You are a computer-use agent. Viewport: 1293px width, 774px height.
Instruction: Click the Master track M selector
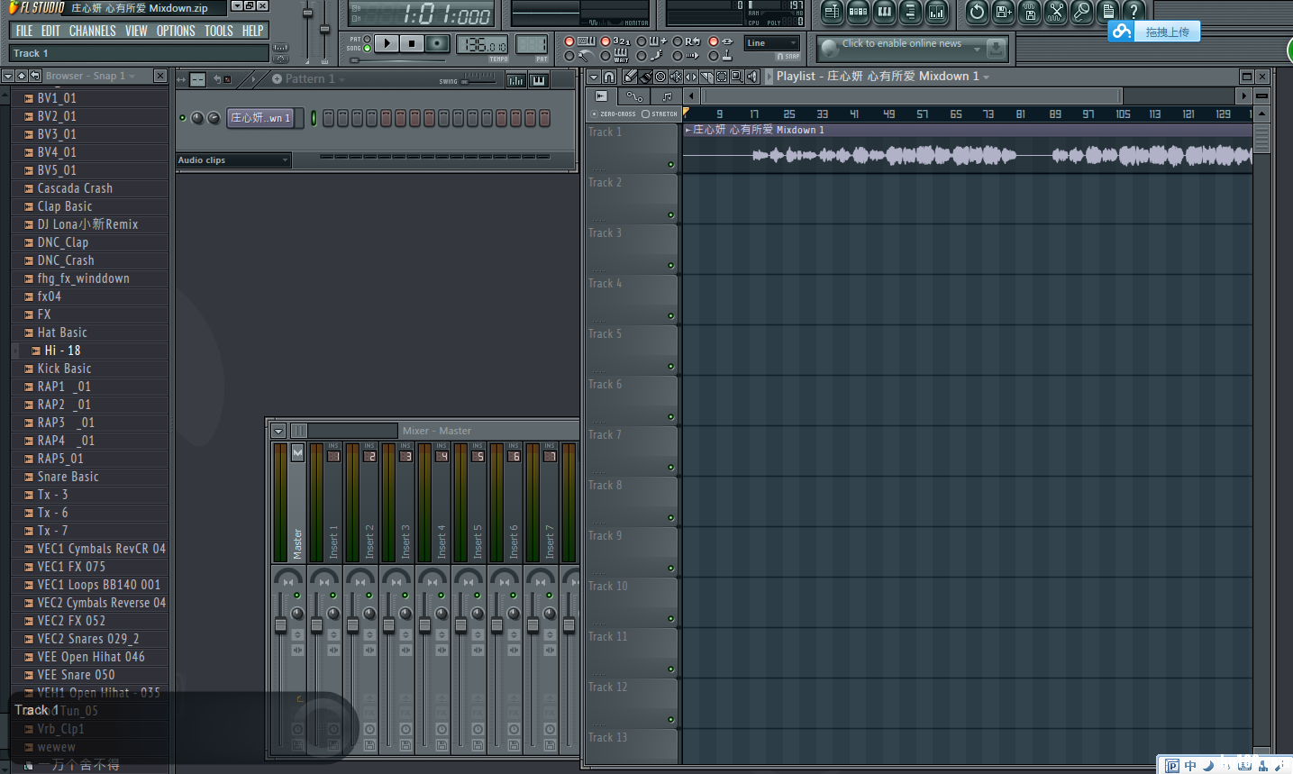tap(297, 452)
